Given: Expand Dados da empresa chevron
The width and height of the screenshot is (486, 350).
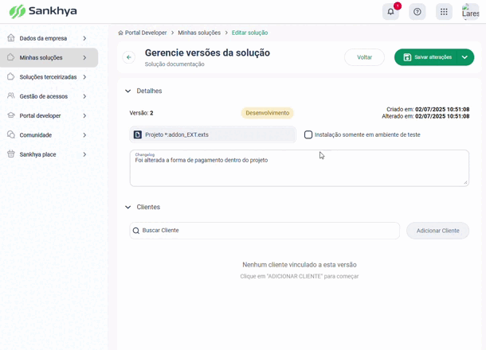Looking at the screenshot, I should click(84, 38).
